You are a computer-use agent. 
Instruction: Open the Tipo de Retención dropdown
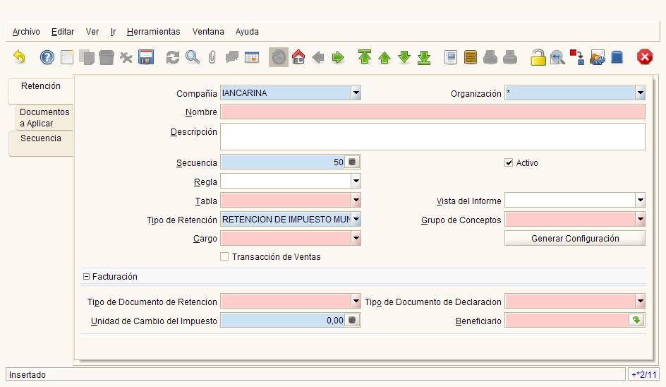click(356, 220)
